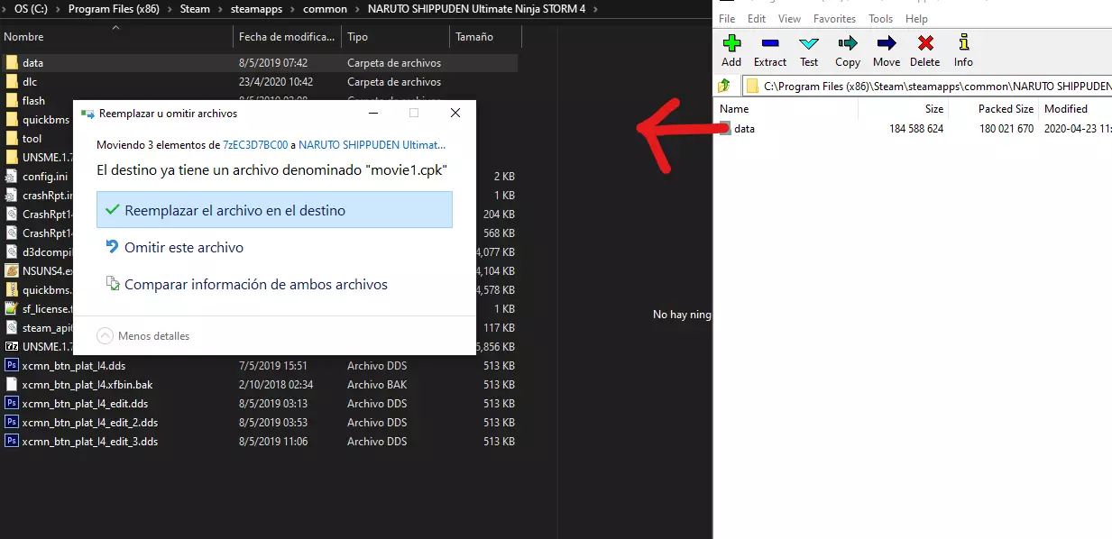Open the Edit menu in 7-Zip

tap(757, 18)
